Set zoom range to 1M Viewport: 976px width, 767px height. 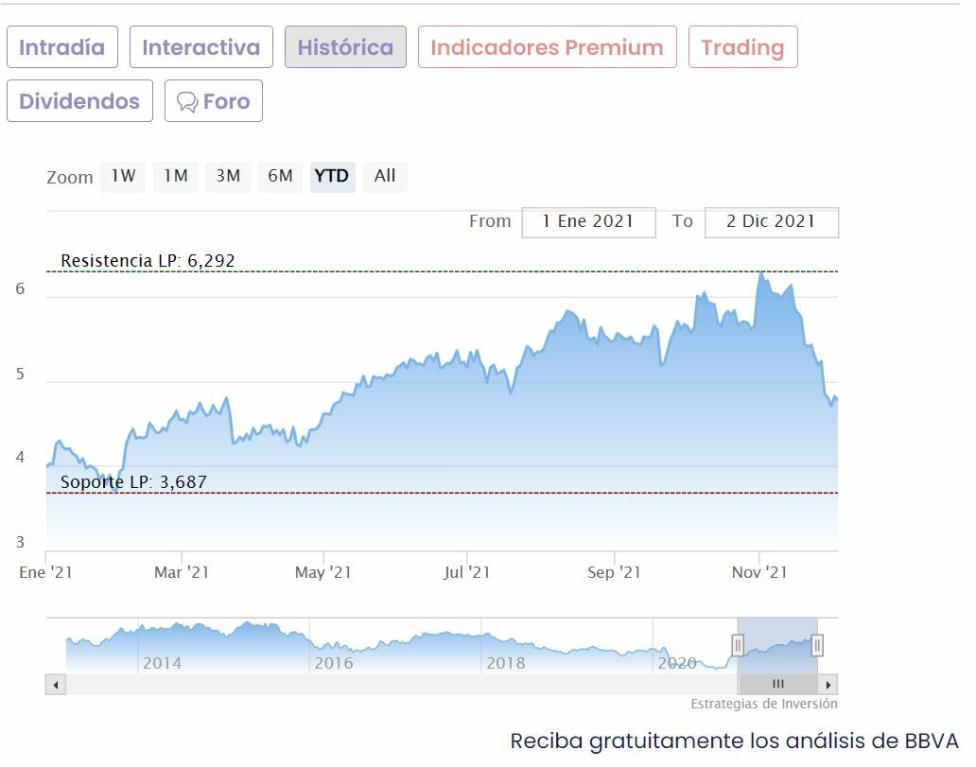(175, 176)
